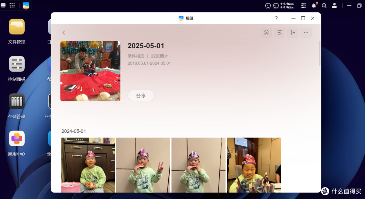Screen dimensions: 365x199
Task: Click the system bar minimize dash icon
Action: [349, 6]
